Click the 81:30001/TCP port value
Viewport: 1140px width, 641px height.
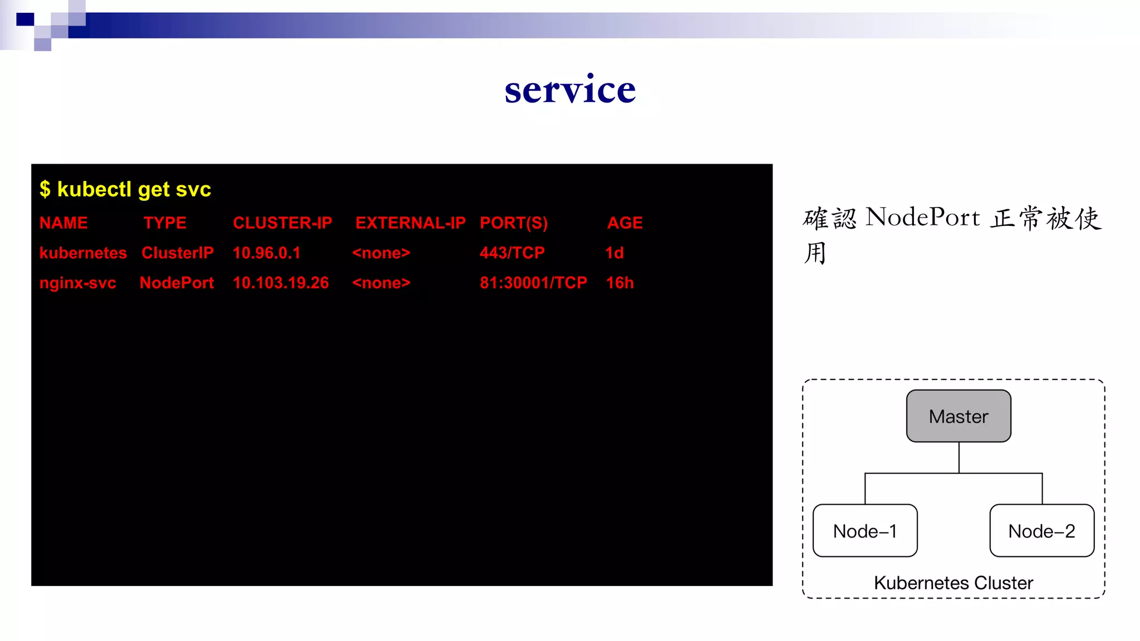[x=533, y=283]
